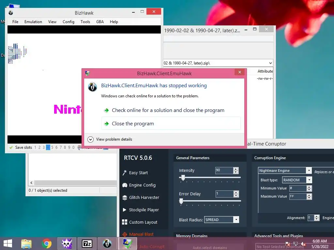Select save slot 0 in BizHawk

coord(73,147)
